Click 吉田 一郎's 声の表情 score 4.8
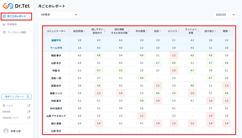Screen dimensions: 242x138 [142, 78]
